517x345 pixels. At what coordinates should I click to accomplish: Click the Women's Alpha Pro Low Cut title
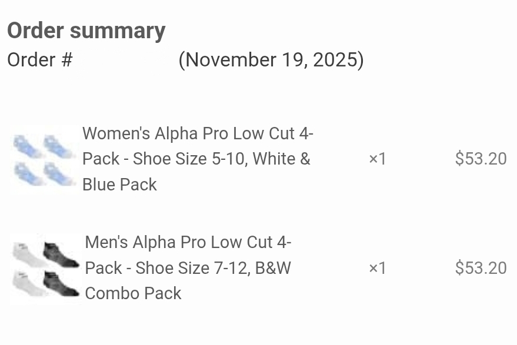point(198,133)
